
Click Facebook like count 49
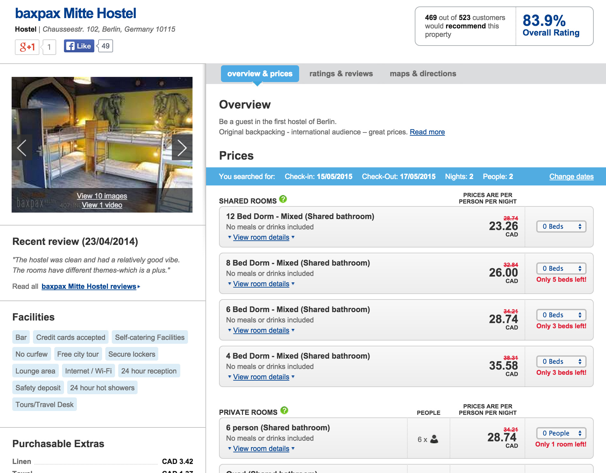pos(105,46)
